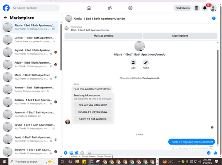This screenshot has height=165, width=222.
Task: Click the Search Facebook field
Action: click(36, 8)
